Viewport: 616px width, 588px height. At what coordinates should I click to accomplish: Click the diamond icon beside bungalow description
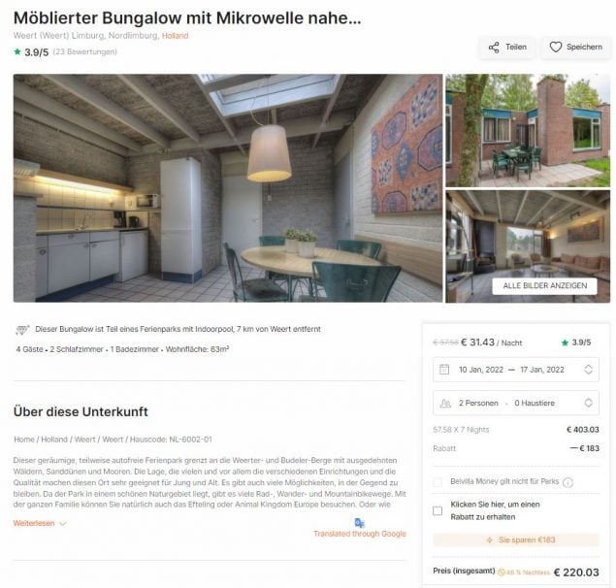point(22,330)
